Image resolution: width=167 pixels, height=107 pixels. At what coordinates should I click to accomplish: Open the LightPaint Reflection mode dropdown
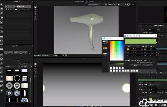pyautogui.click(x=43, y=55)
